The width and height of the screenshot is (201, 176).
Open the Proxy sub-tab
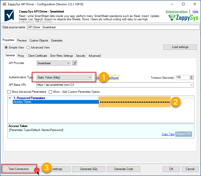(21, 56)
